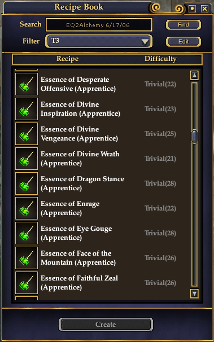Pick the Essence of Divine Wrath icon
This screenshot has width=214, height=342.
(27, 159)
